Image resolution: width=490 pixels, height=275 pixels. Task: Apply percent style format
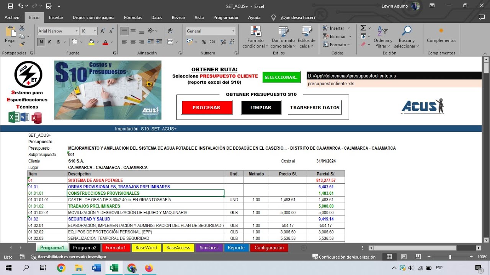(x=204, y=42)
